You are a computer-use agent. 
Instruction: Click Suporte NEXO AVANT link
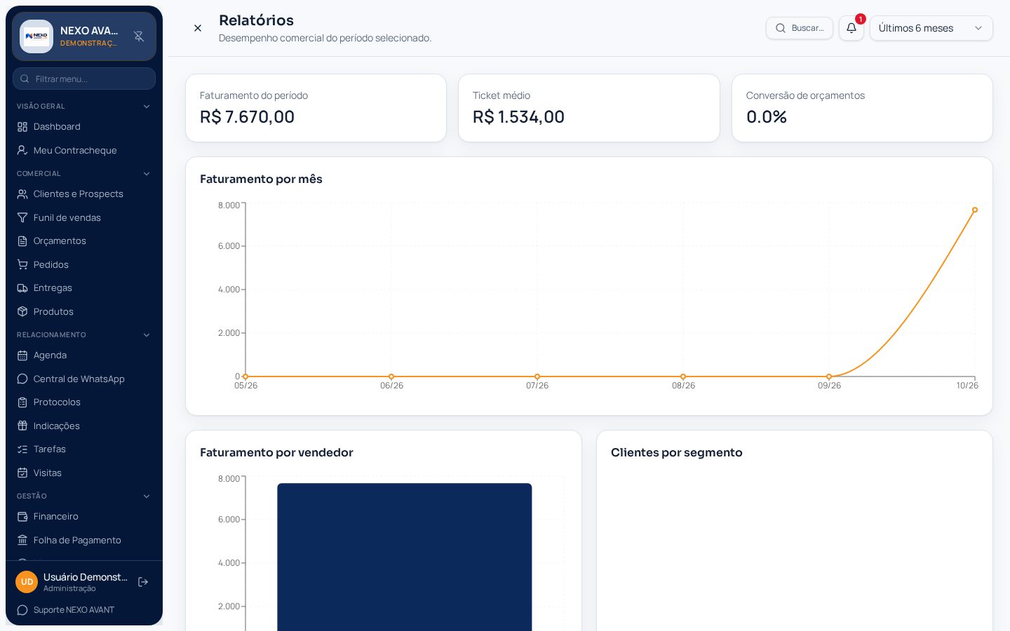74,610
